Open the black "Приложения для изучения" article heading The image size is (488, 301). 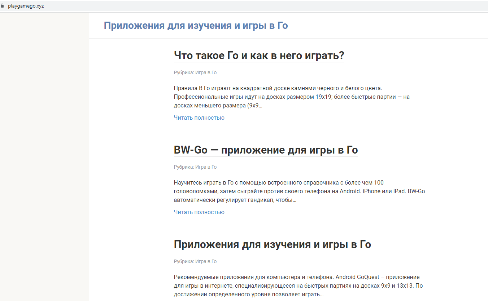tap(272, 245)
